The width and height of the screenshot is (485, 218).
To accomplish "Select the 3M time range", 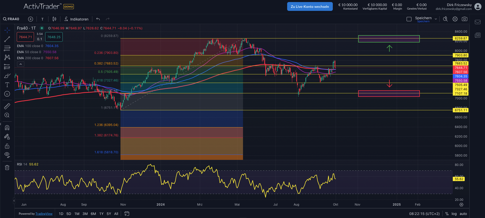I will 85,214.
